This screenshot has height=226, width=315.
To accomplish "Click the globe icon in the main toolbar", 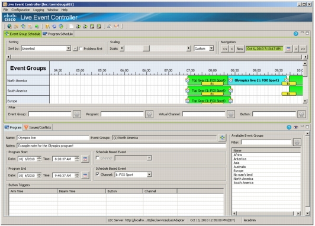I will [9, 26].
